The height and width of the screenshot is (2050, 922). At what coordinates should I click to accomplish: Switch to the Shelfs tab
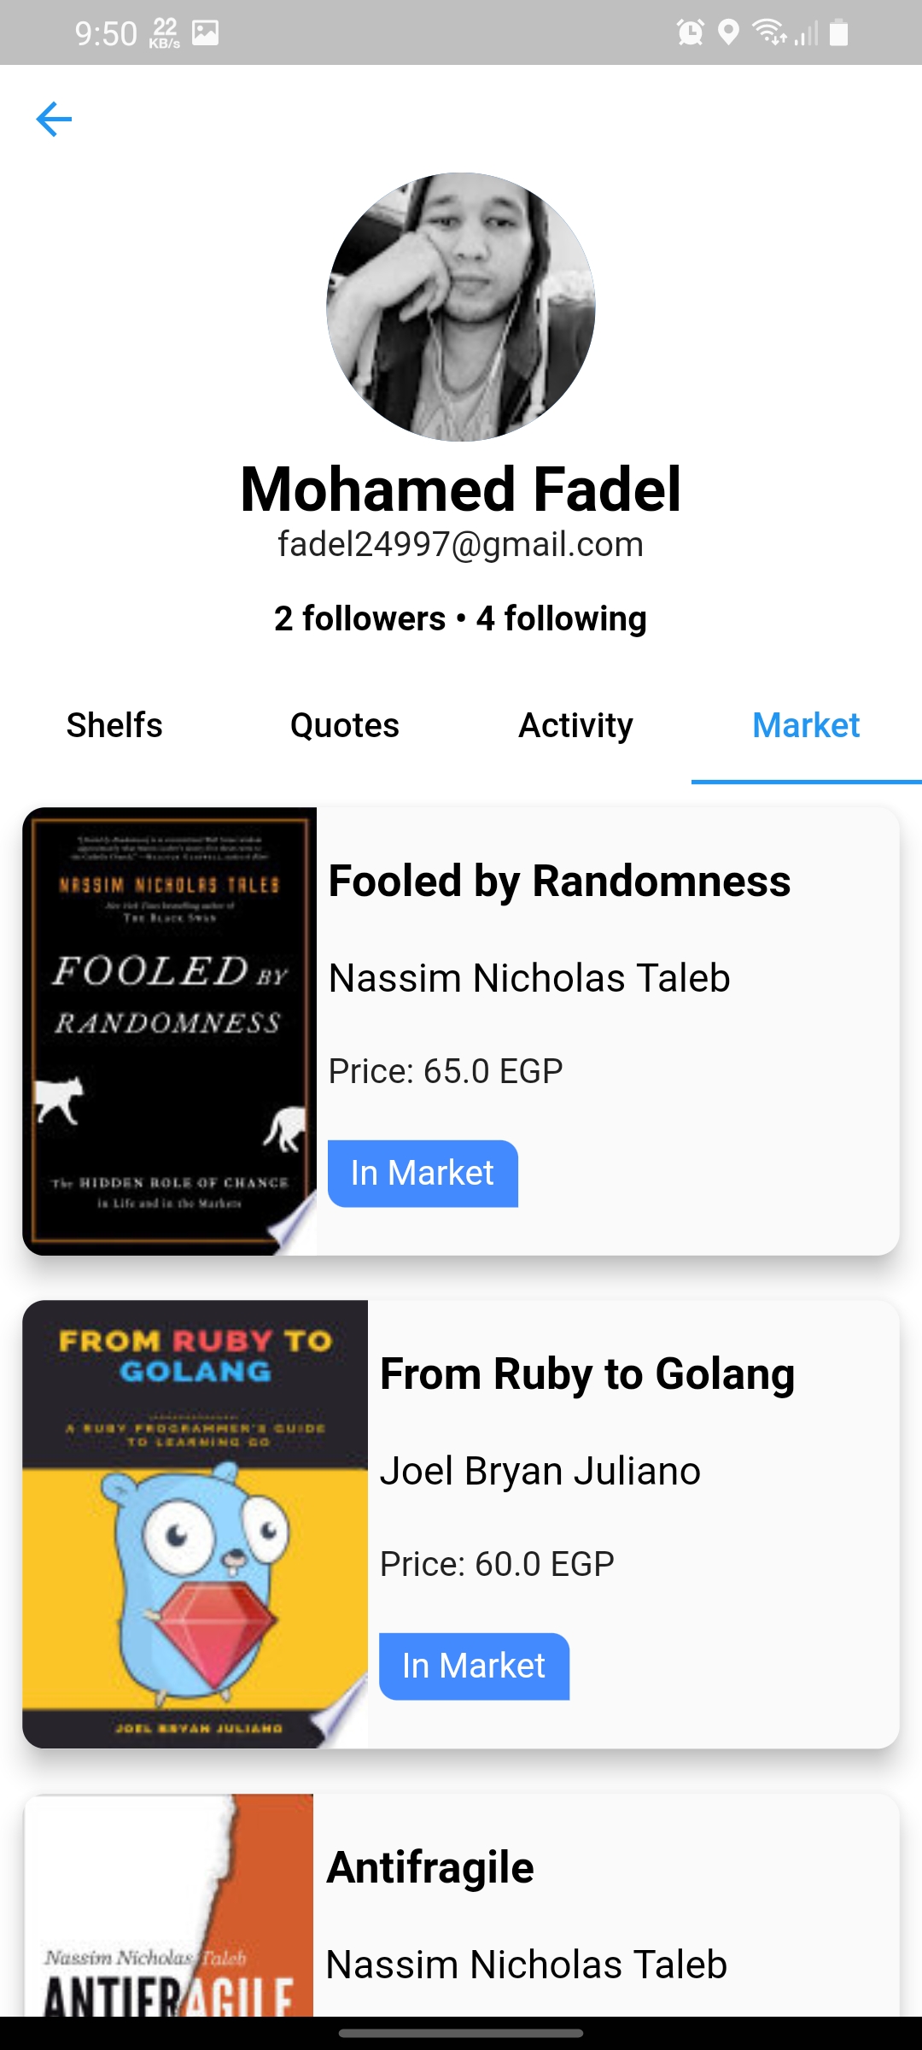[x=114, y=725]
